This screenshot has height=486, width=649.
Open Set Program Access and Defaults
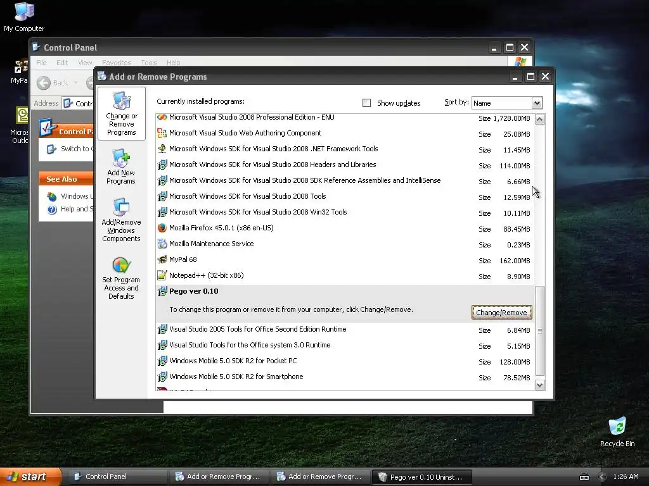[x=121, y=278]
